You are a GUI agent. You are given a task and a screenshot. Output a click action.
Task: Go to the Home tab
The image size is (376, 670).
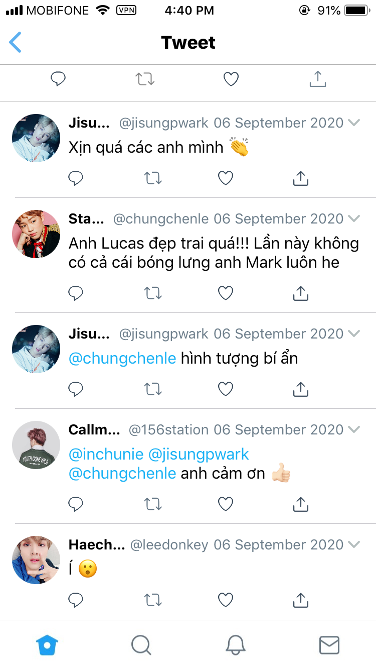click(47, 645)
